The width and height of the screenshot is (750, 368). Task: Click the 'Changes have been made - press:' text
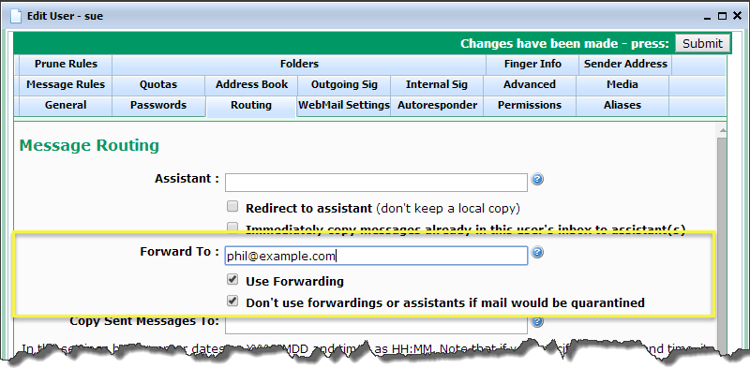pyautogui.click(x=565, y=43)
